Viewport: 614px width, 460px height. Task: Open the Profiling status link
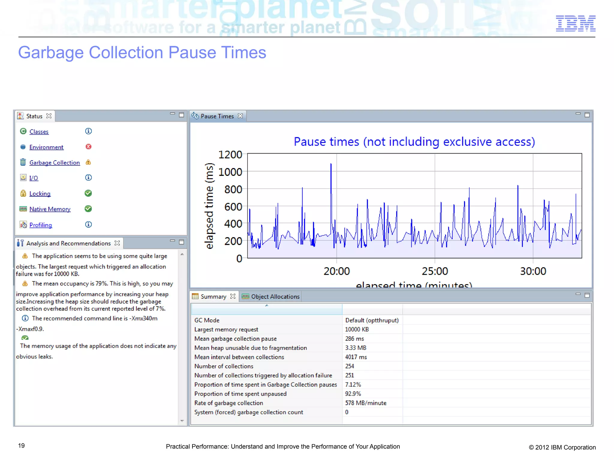coord(40,225)
